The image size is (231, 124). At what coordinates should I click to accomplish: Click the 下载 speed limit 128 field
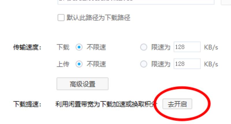click(x=187, y=47)
